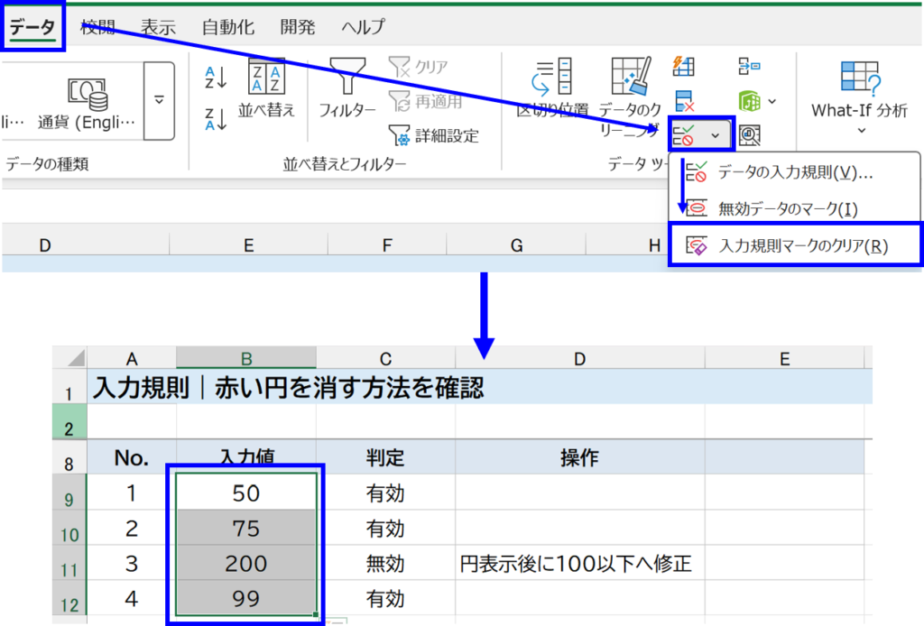Screen dimensions: 924x626
Task: Click the 判定 header cell
Action: (x=385, y=457)
